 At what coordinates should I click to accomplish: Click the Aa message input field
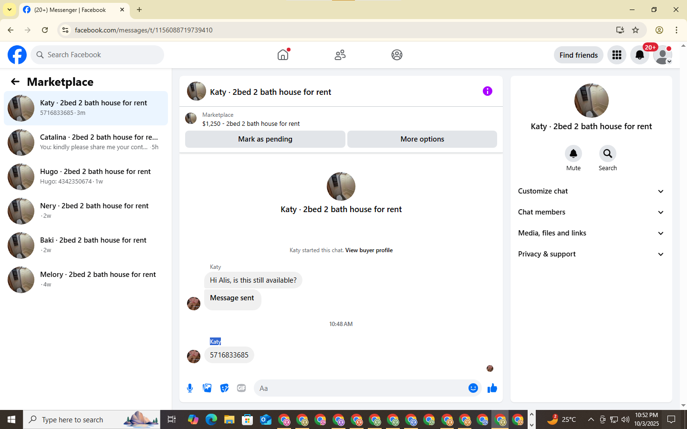coord(360,388)
